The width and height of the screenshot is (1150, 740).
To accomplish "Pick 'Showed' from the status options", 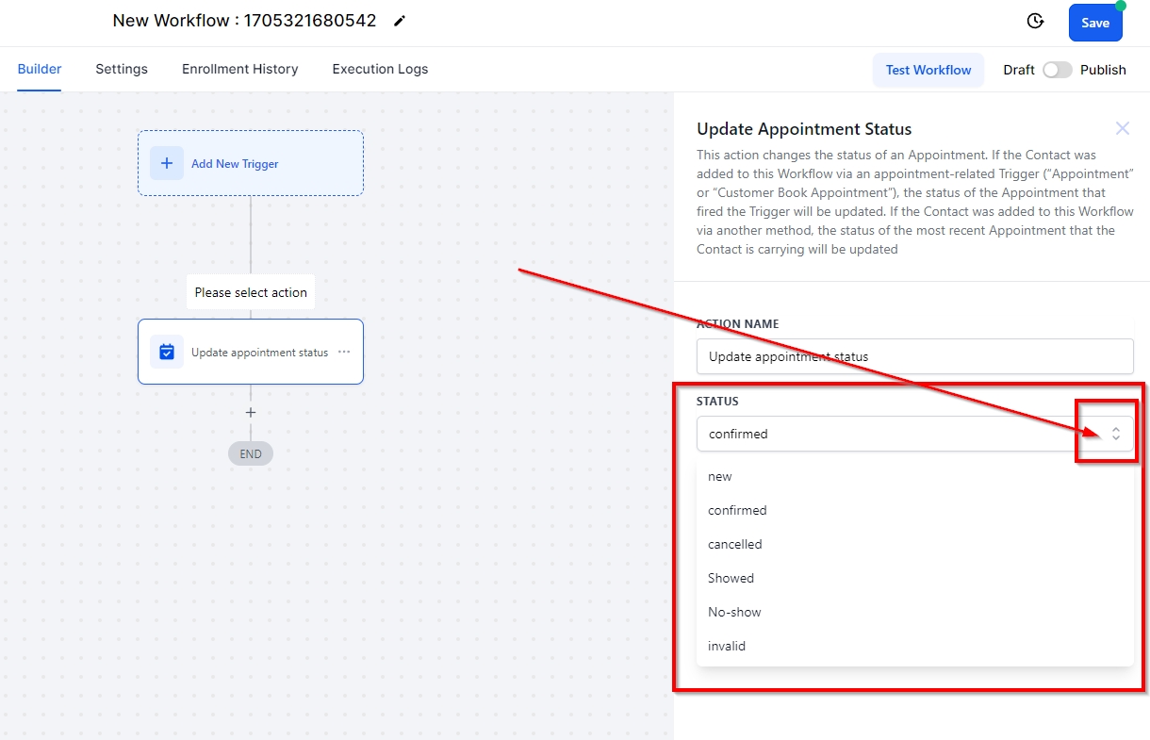I will [731, 578].
